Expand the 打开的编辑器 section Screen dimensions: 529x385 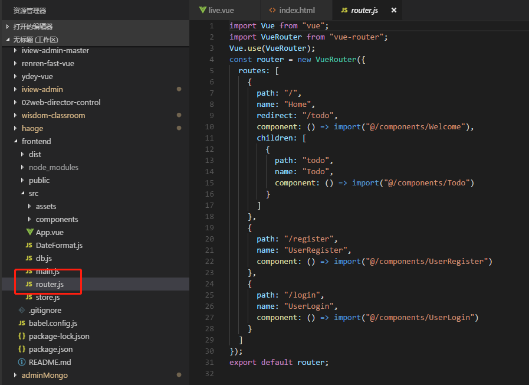pyautogui.click(x=32, y=27)
